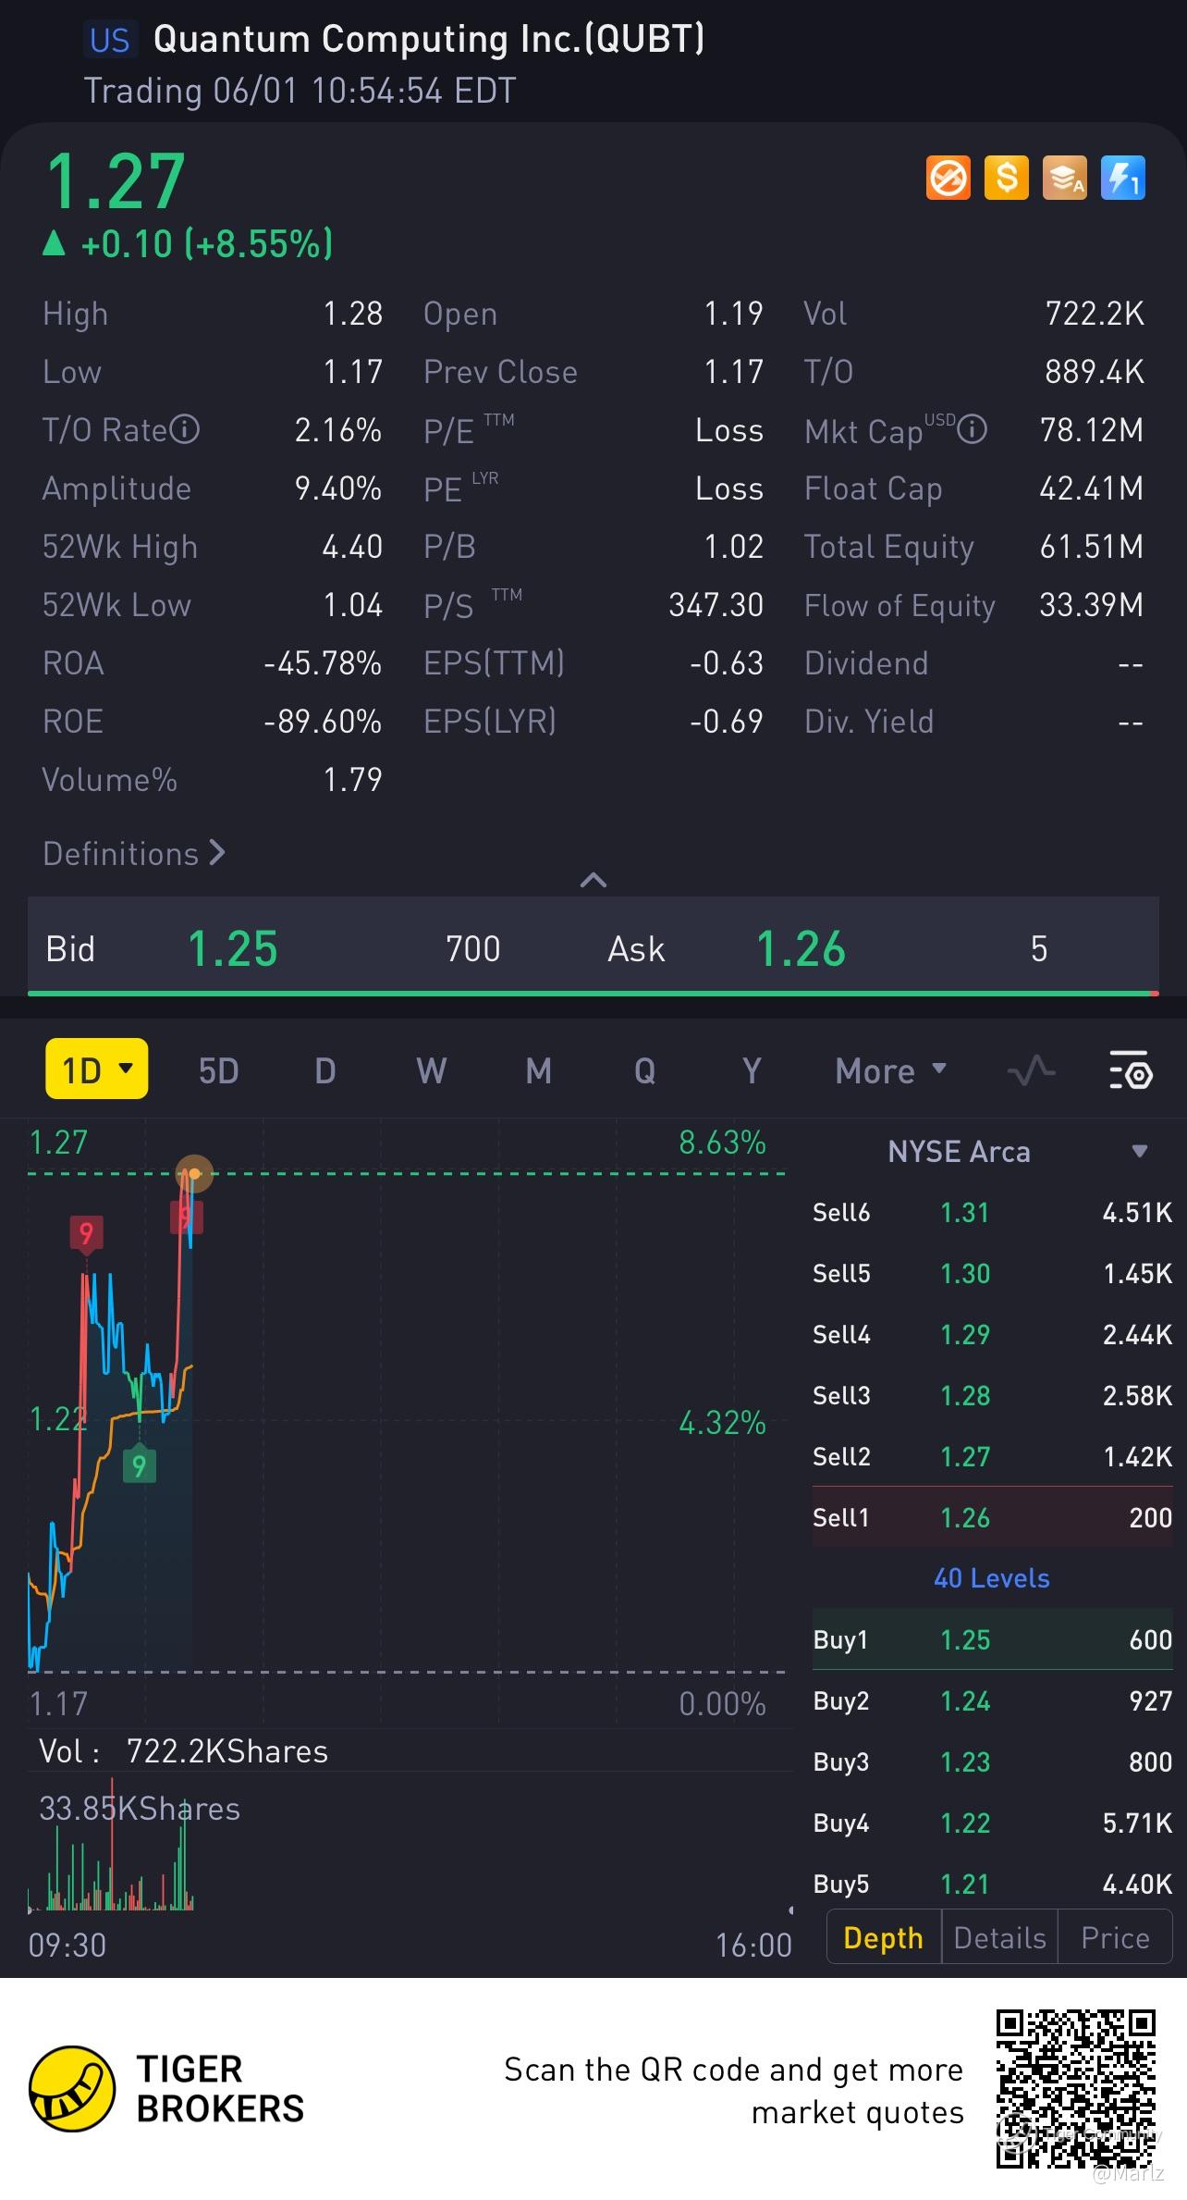Viewport: 1187px width, 2200px height.
Task: Tap the Sell1 1.26 order row
Action: (x=992, y=1517)
